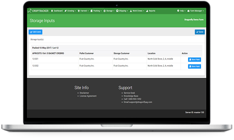Click the Harvest basket icon

[x=79, y=11]
